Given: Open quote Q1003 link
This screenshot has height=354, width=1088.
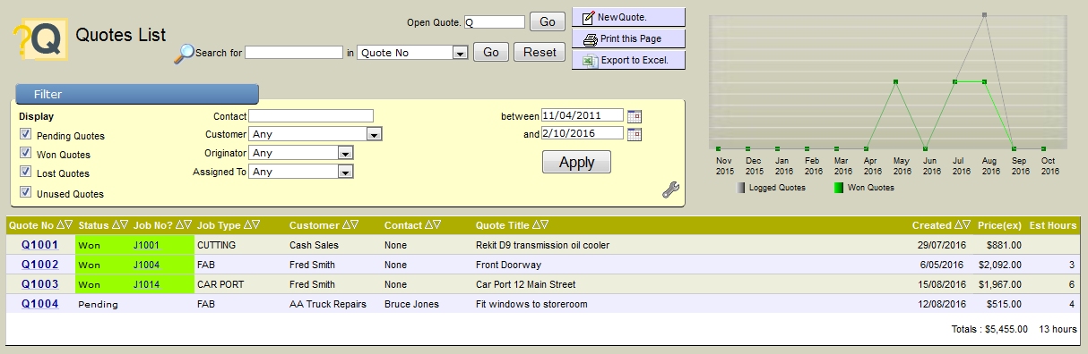Looking at the screenshot, I should pos(40,284).
